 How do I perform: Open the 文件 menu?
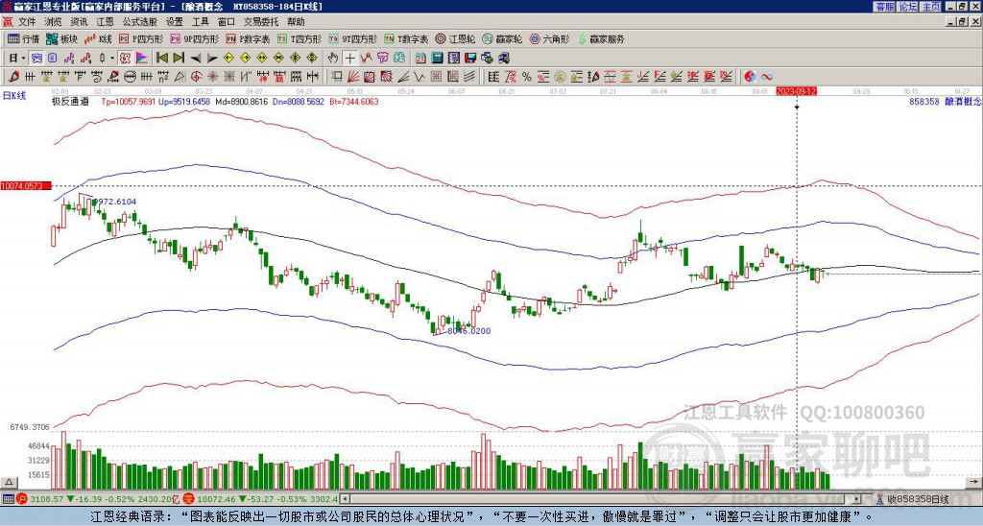point(27,22)
